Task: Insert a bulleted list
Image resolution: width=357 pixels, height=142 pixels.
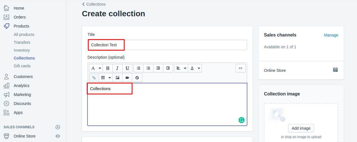Action: (139, 68)
